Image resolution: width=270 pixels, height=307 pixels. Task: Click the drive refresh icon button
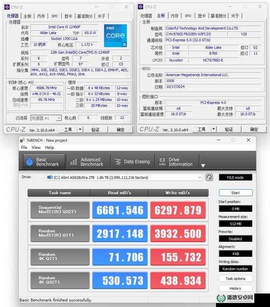pos(209,177)
